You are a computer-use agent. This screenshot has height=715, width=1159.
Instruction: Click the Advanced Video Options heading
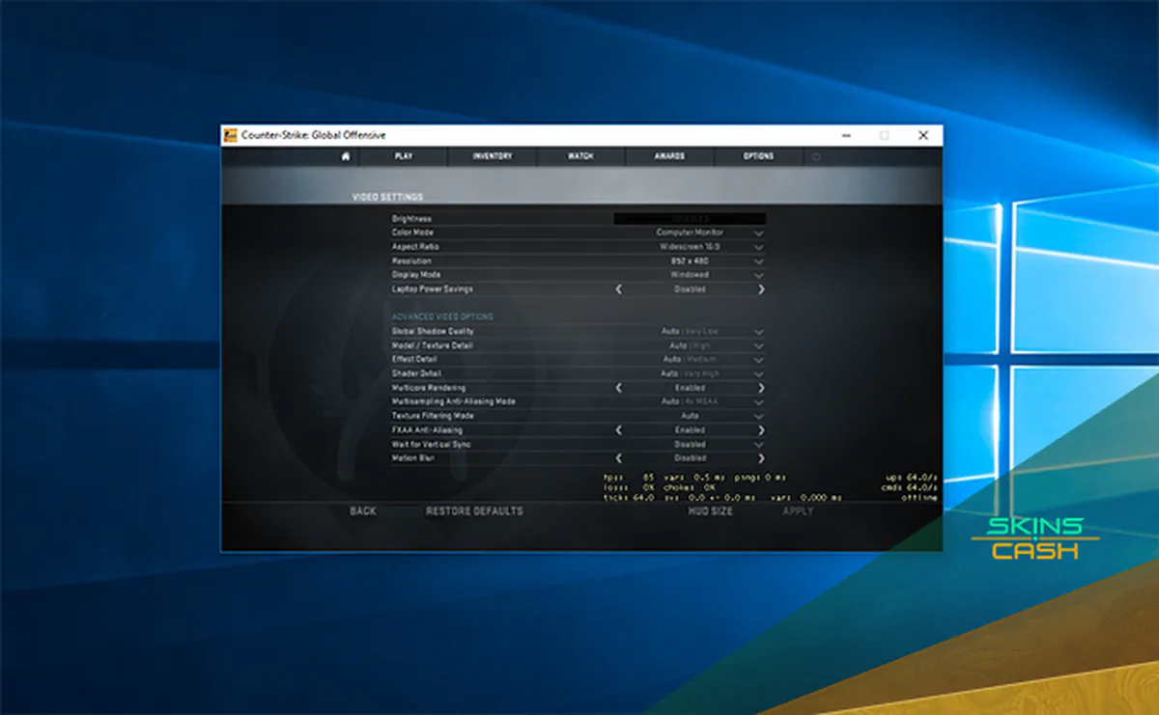coord(442,316)
